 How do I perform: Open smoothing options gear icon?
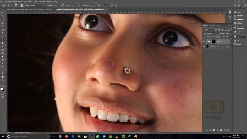point(99,5)
